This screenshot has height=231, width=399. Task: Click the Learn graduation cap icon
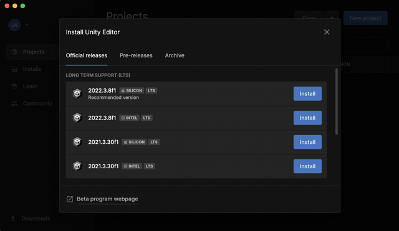[14, 87]
